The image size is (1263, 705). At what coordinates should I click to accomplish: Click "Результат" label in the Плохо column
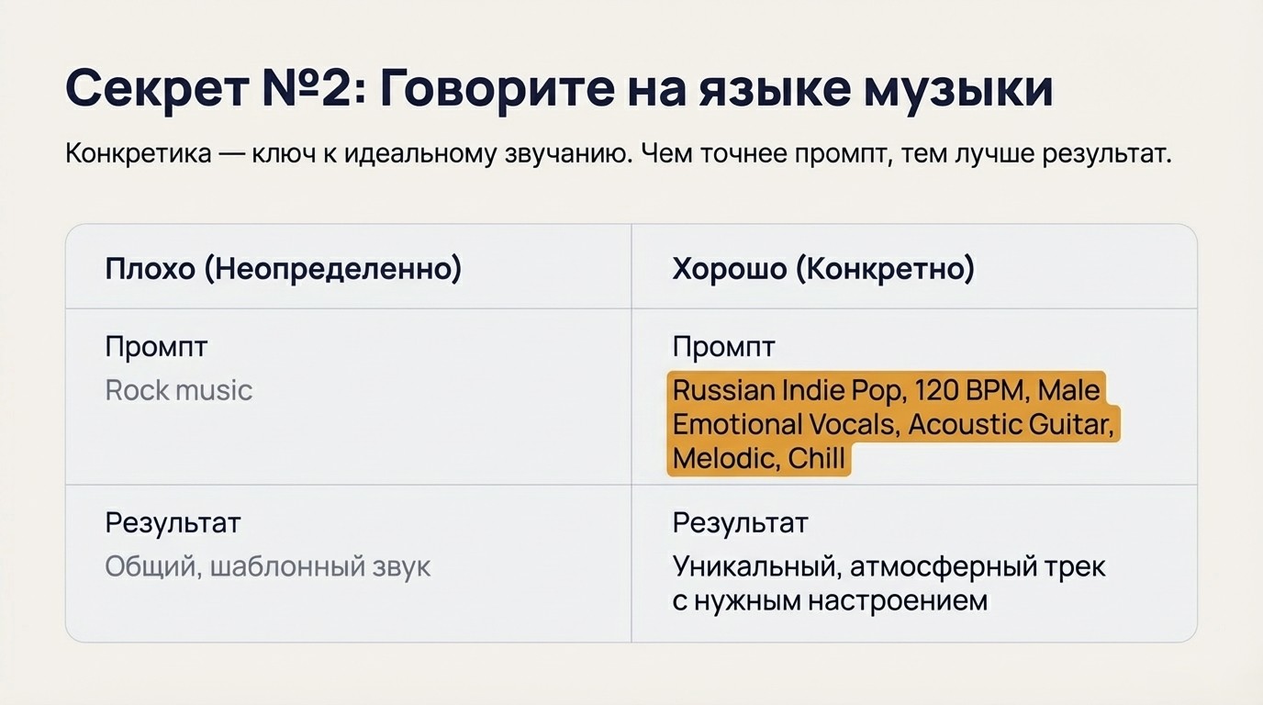pyautogui.click(x=173, y=523)
